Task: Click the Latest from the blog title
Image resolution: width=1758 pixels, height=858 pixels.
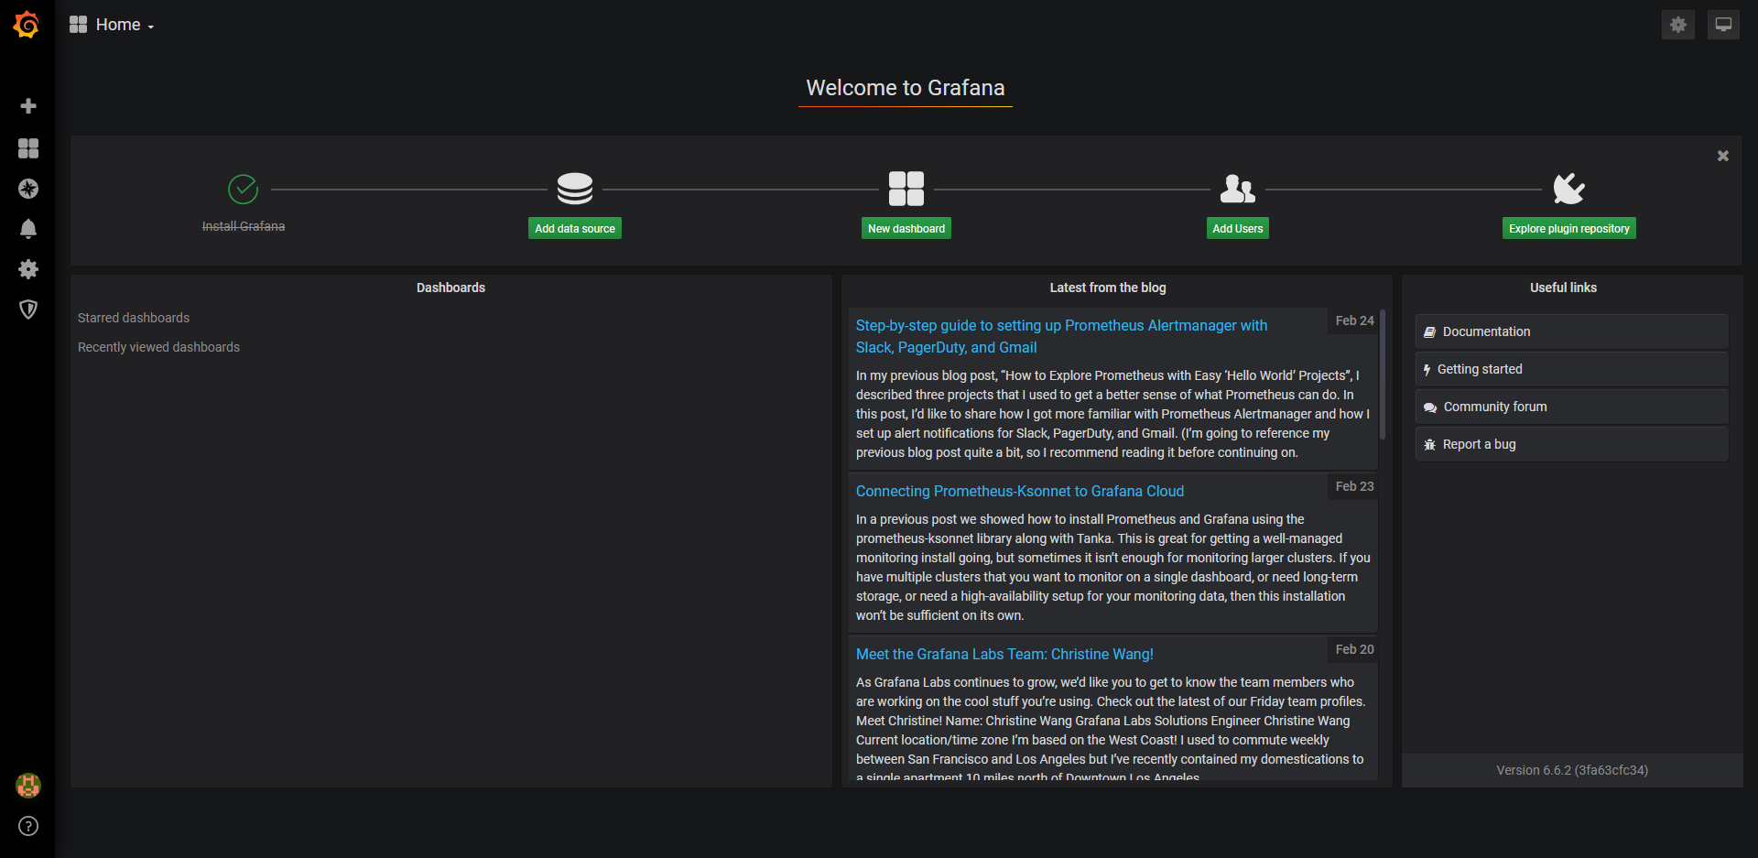Action: click(1108, 288)
